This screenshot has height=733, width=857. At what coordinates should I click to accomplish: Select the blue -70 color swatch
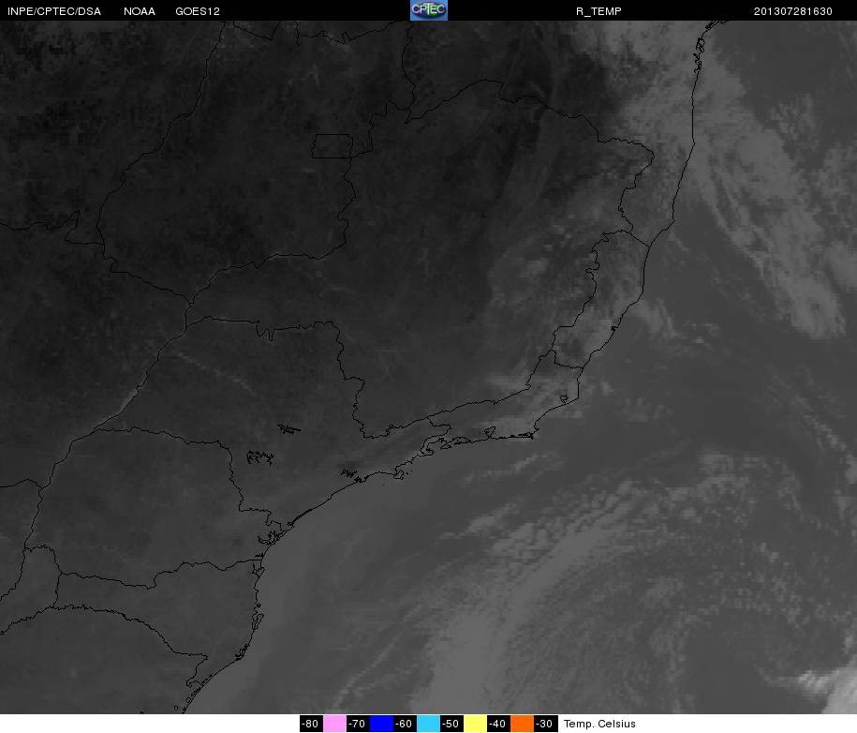point(381,724)
